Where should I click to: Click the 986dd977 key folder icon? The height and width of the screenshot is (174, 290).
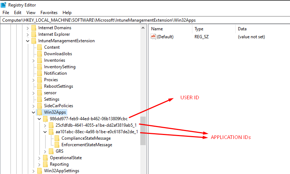click(45, 118)
